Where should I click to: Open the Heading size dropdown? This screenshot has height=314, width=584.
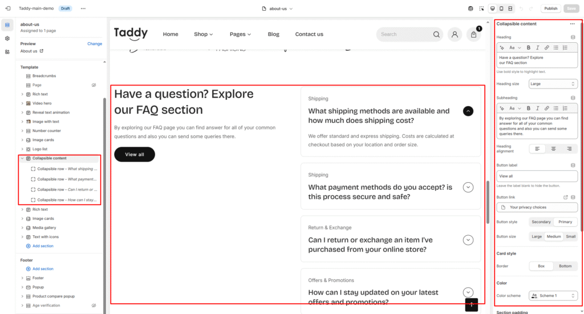553,84
